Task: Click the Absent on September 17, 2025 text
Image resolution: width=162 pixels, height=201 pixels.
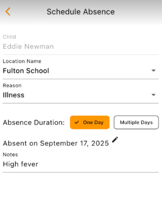Action: pos(56,143)
